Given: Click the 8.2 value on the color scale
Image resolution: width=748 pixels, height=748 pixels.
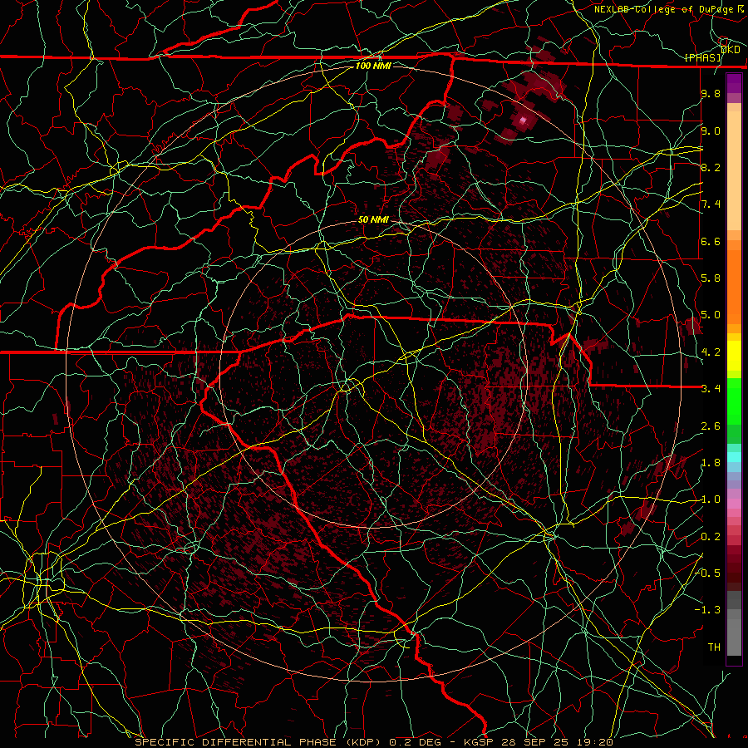Looking at the screenshot, I should 711,167.
